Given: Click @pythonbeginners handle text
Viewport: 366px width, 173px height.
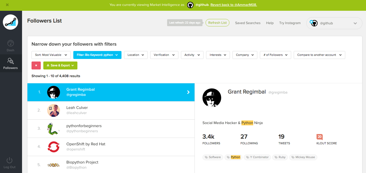Looking at the screenshot, I should (82, 131).
